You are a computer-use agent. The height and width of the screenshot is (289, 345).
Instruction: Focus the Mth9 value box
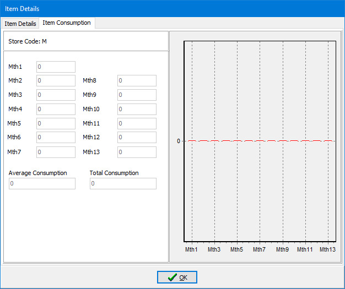point(137,95)
